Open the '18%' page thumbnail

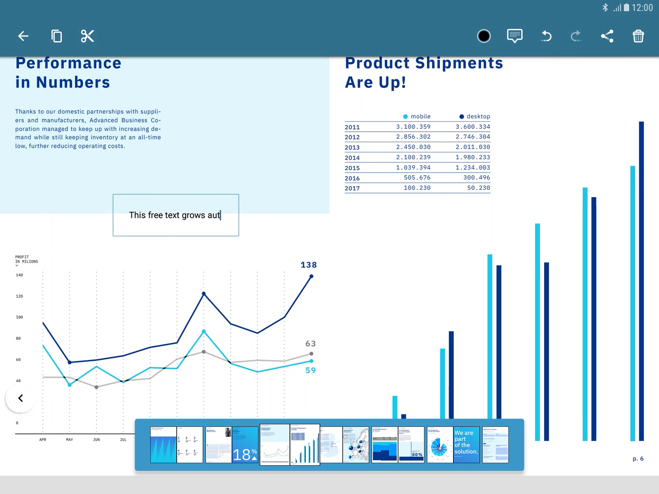(x=245, y=445)
